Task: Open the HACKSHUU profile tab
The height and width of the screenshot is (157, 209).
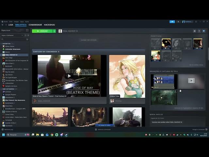Action: pos(49,25)
